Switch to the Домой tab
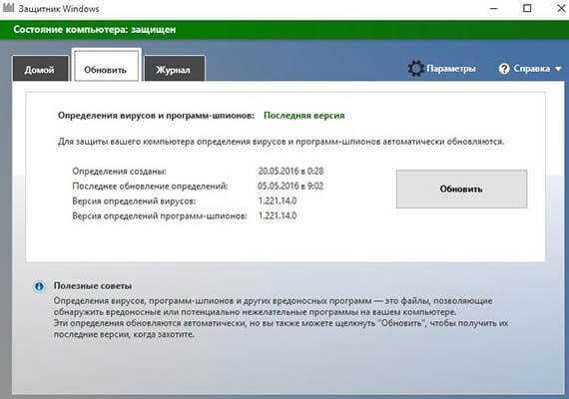This screenshot has height=399, width=569. pyautogui.click(x=40, y=69)
